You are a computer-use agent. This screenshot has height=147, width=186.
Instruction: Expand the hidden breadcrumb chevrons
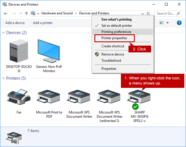(x=38, y=14)
